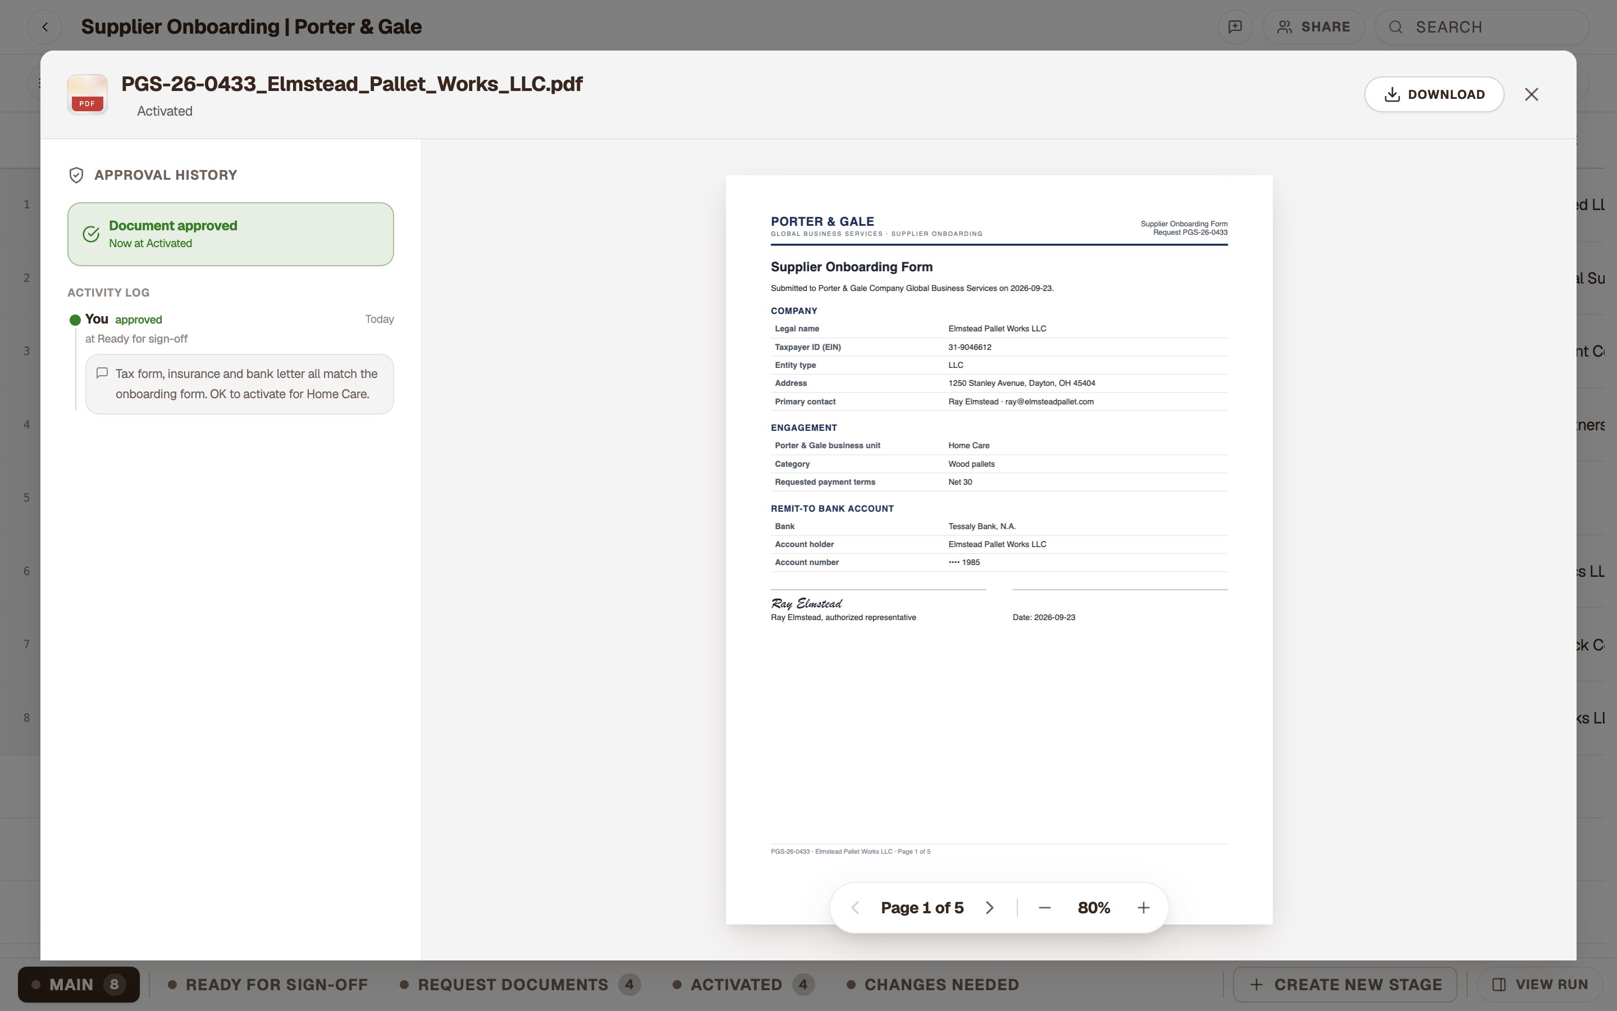Click the Request PGS-26-0433 header text
1617x1011 pixels.
point(1190,232)
